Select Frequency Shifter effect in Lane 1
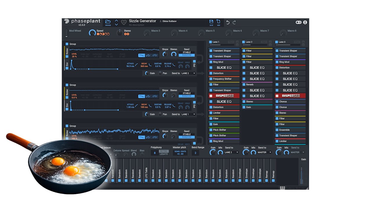This screenshot has height=208, width=371. coord(224,79)
